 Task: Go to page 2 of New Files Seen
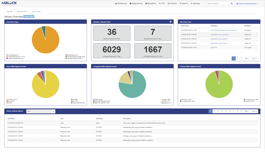[x=237, y=58]
